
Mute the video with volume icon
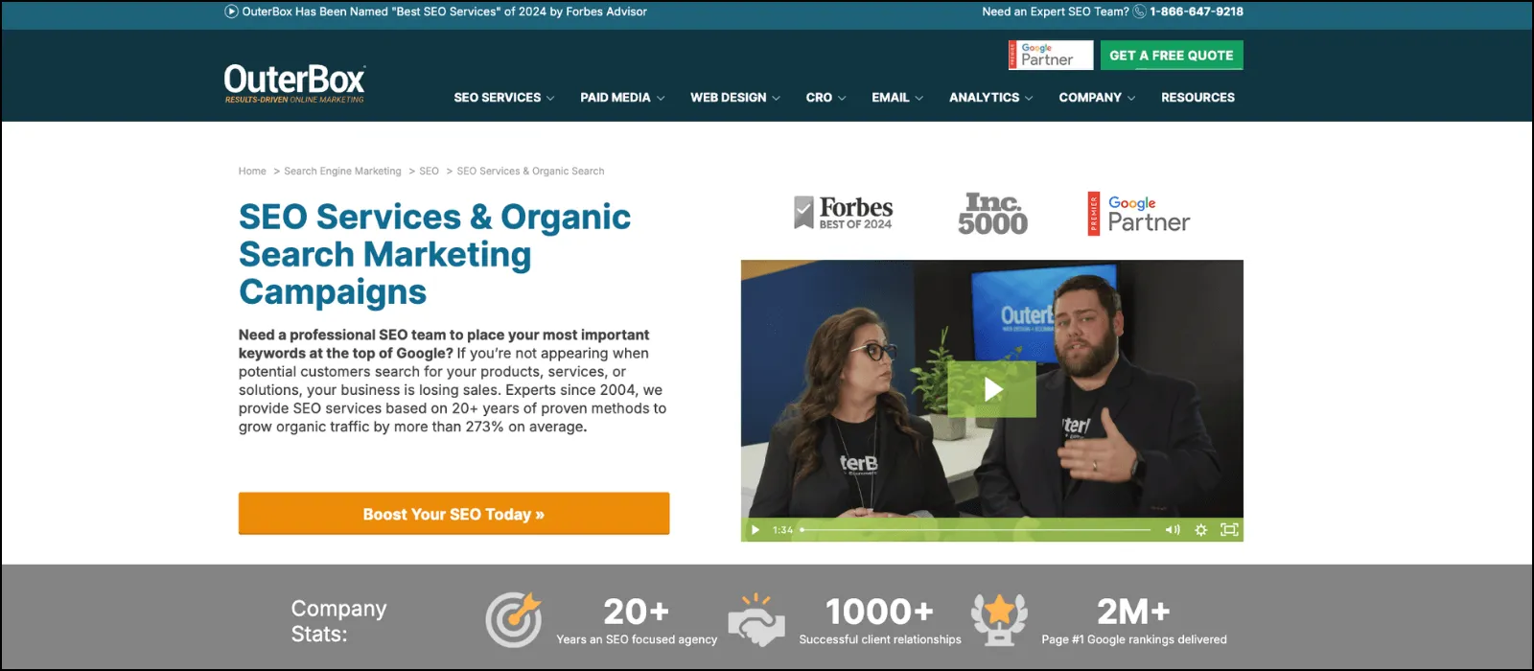pyautogui.click(x=1173, y=530)
